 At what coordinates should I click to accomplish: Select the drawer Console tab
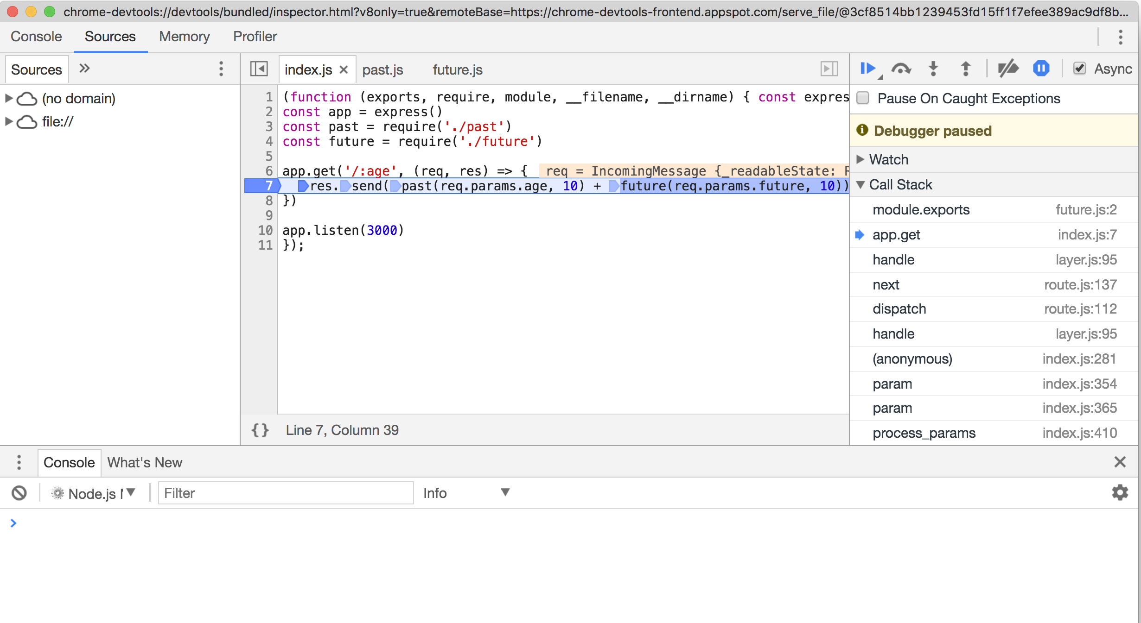[x=69, y=462]
